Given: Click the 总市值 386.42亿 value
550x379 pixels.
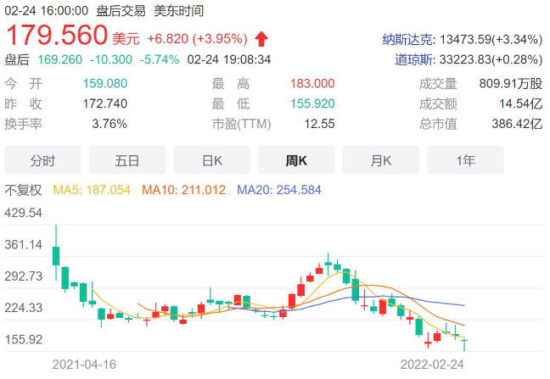Looking at the screenshot, I should click(517, 124).
